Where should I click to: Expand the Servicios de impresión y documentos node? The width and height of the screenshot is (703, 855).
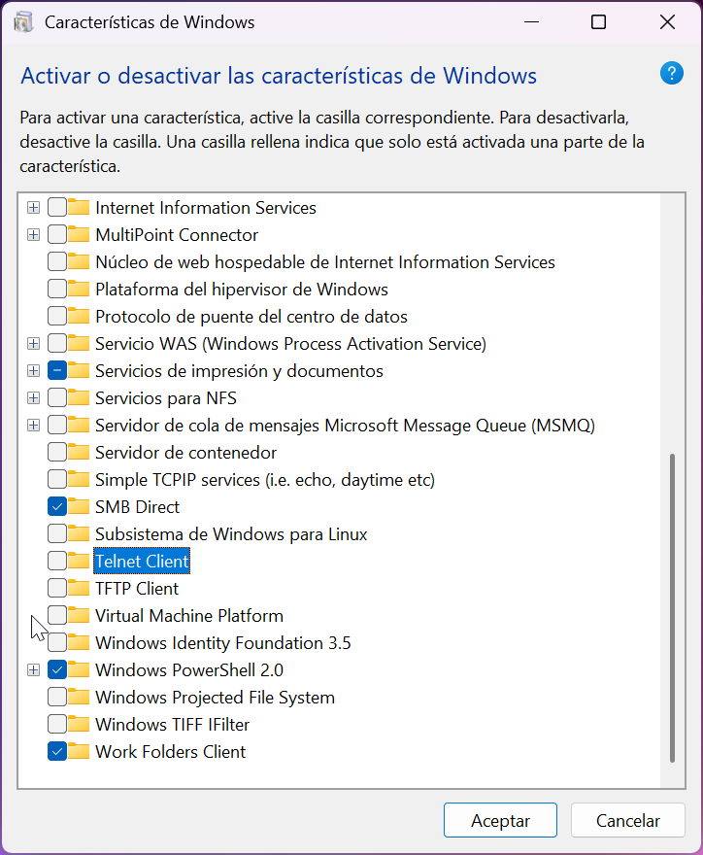click(33, 371)
